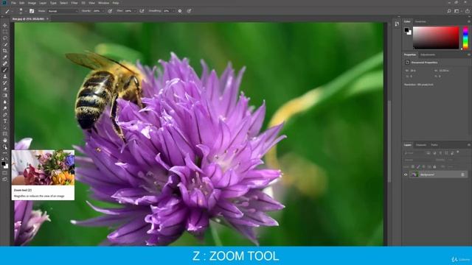Viewport: 472px width, 265px height.
Task: Click the hue slider in Color panel
Action: pyautogui.click(x=465, y=38)
